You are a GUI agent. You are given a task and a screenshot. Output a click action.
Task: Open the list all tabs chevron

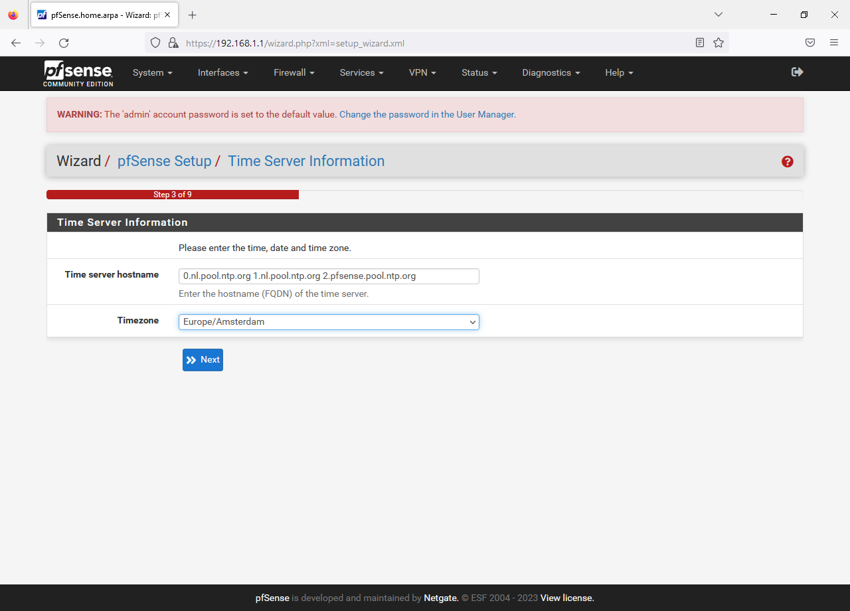(x=719, y=15)
